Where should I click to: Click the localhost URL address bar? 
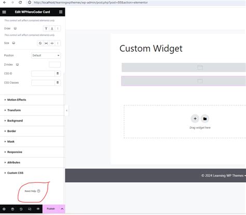point(91,3)
